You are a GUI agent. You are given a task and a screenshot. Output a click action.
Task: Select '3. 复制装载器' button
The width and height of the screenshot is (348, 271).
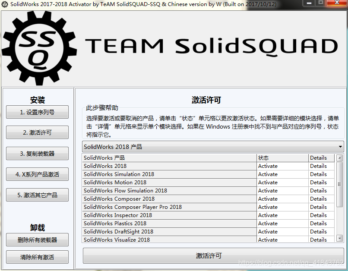coord(37,154)
